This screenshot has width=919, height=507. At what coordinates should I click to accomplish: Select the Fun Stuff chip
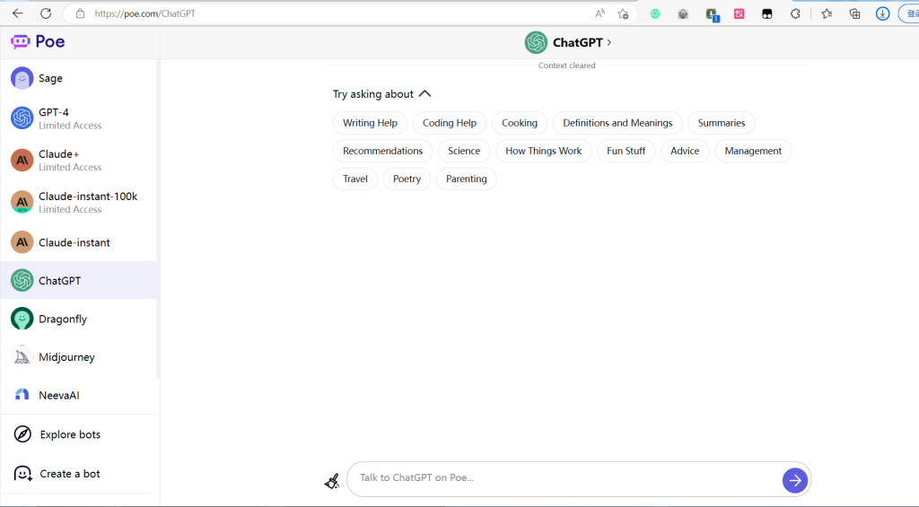(x=626, y=151)
